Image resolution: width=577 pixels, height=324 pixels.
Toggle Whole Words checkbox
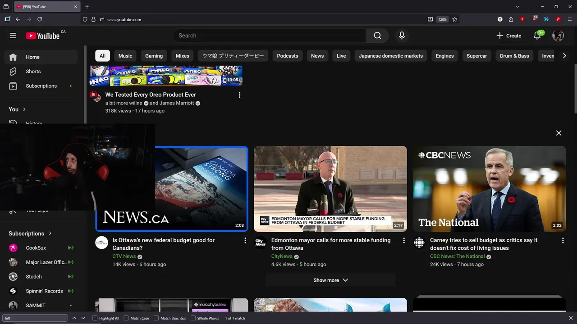193,318
